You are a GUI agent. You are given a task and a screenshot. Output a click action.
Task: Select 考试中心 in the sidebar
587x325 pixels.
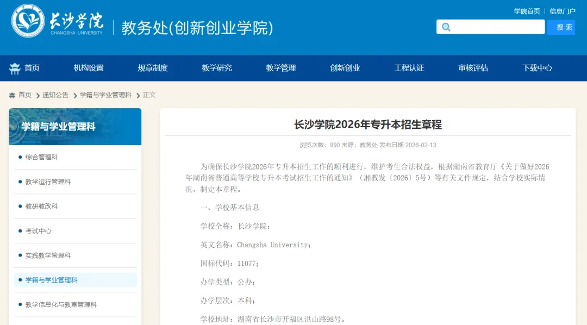pyautogui.click(x=38, y=231)
